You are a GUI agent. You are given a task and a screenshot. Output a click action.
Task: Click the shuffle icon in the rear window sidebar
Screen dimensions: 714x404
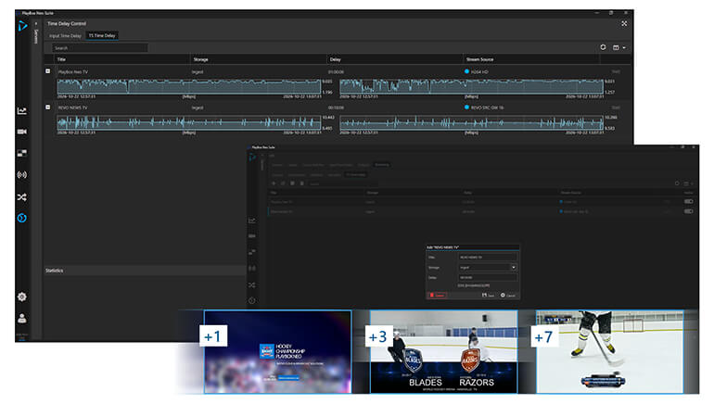(x=252, y=284)
